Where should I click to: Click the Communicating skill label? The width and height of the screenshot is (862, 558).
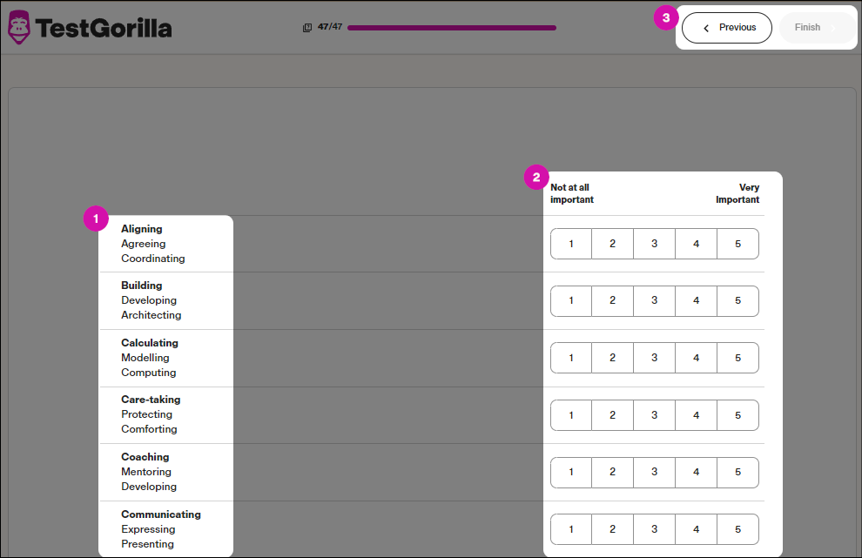coord(161,514)
